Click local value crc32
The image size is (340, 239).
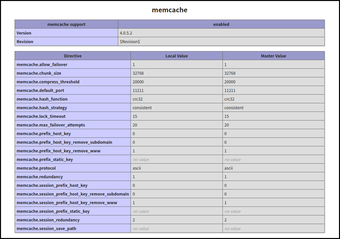[138, 99]
